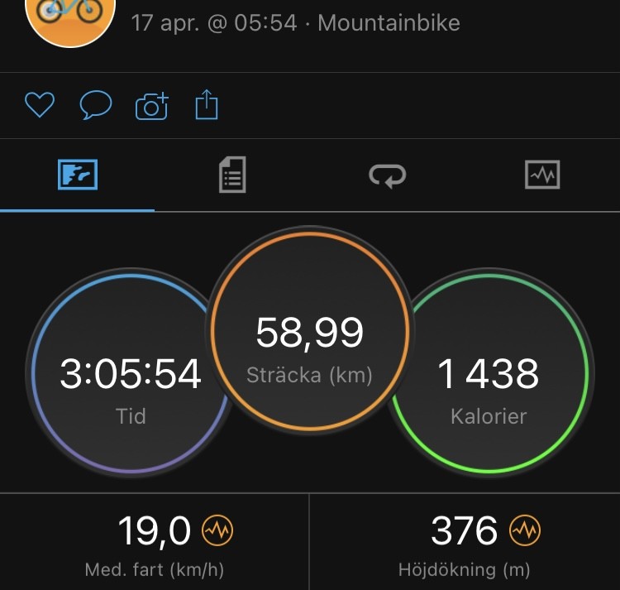Image resolution: width=620 pixels, height=590 pixels.
Task: Tap the elevation chart icon beside 376
Action: pyautogui.click(x=524, y=530)
